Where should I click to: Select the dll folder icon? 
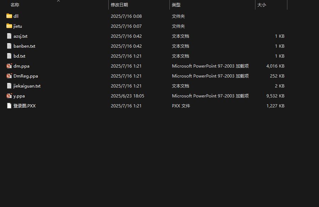pos(9,16)
